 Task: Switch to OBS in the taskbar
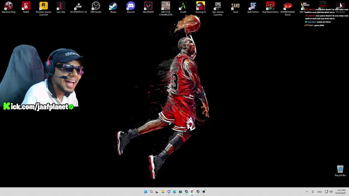click(204, 192)
